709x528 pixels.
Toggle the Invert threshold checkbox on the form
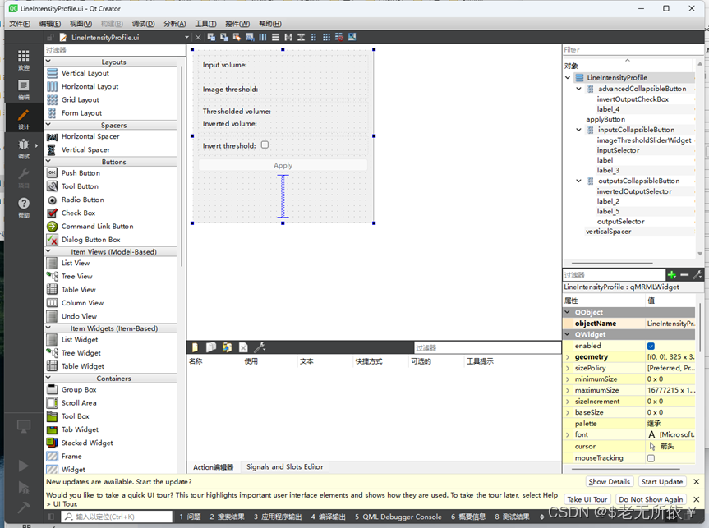(265, 145)
